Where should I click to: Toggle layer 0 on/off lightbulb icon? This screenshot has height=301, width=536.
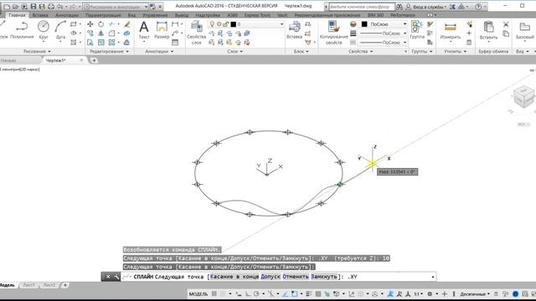tap(212, 24)
